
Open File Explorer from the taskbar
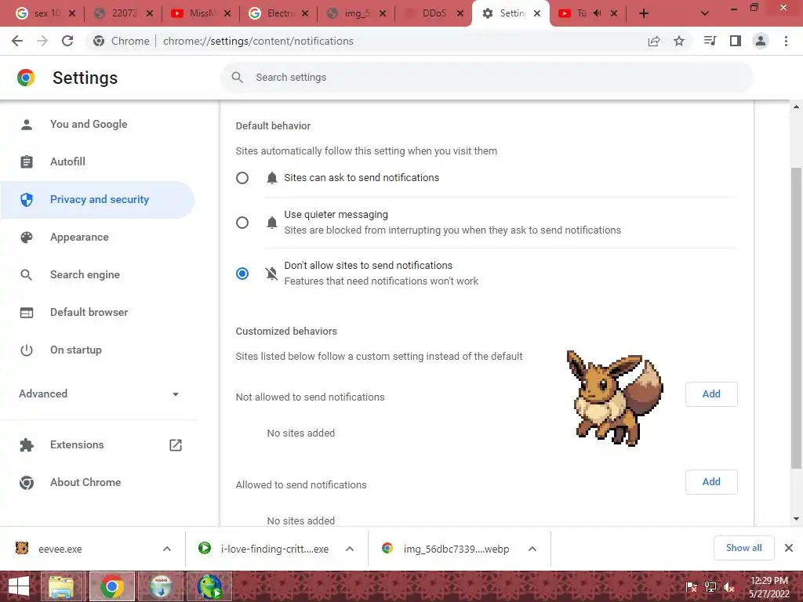coord(61,586)
